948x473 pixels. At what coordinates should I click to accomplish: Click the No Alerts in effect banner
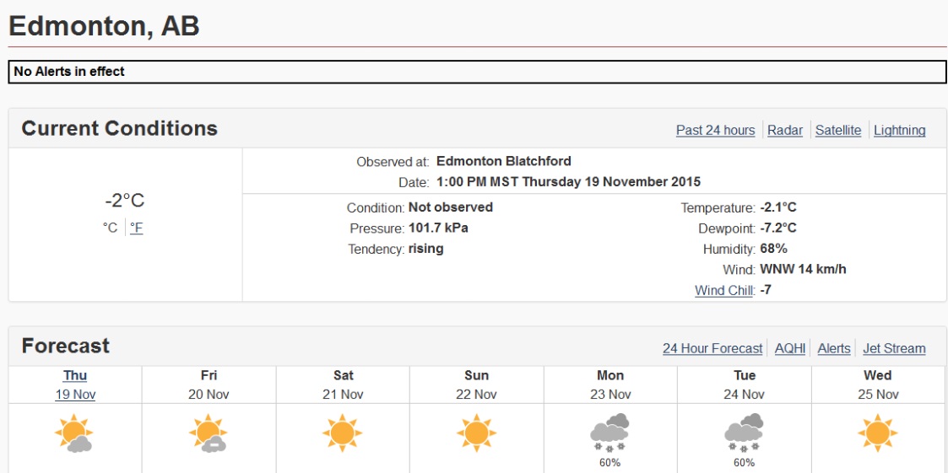(x=477, y=72)
